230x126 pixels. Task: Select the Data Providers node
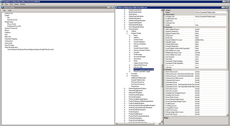(9, 45)
